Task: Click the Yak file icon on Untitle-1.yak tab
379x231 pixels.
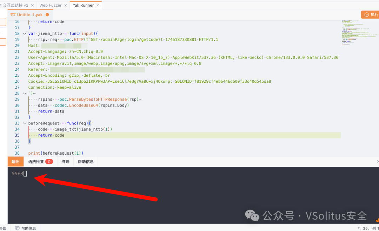Action: coord(13,15)
